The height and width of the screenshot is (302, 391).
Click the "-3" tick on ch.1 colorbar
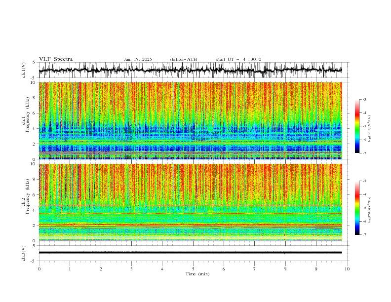(364, 99)
